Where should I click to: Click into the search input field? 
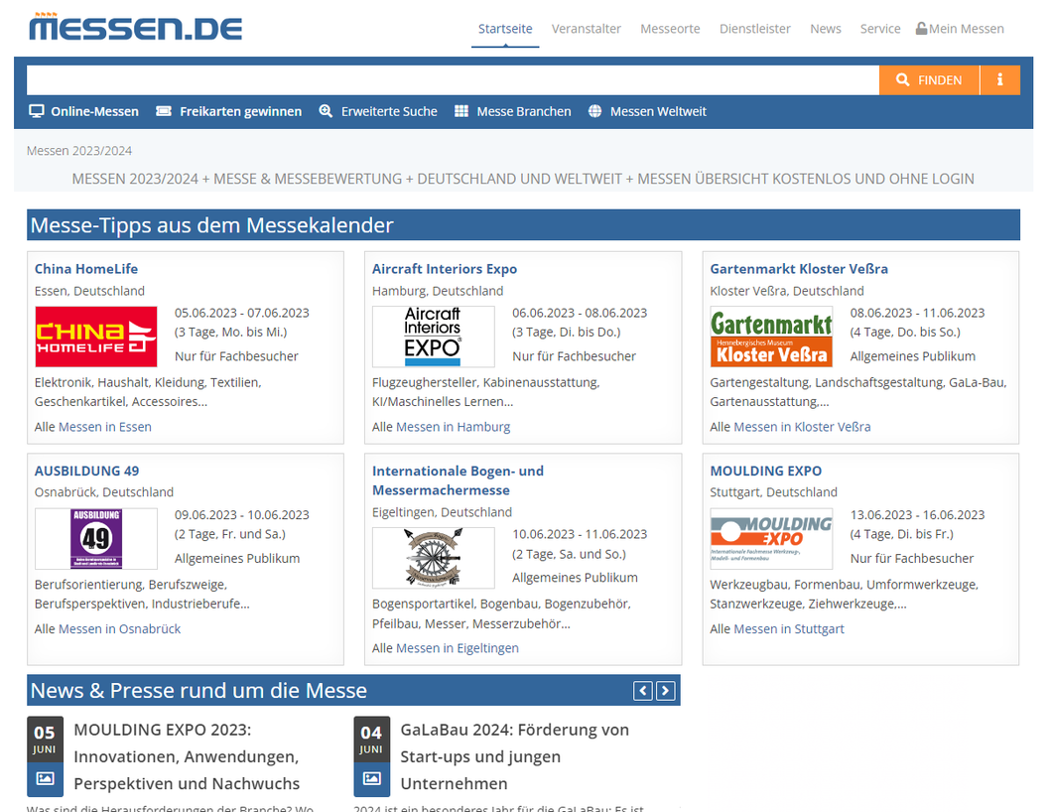coord(453,79)
